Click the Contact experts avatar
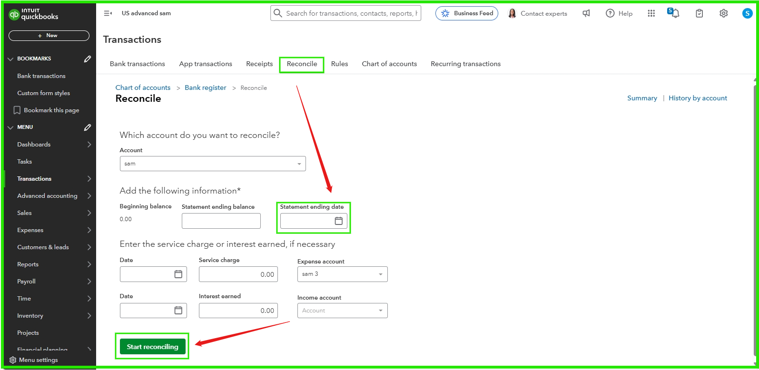The width and height of the screenshot is (759, 370). 513,13
